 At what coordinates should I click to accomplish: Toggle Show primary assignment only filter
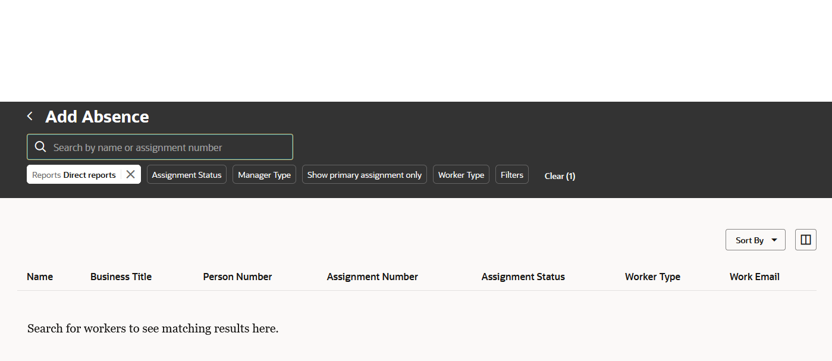pos(365,174)
